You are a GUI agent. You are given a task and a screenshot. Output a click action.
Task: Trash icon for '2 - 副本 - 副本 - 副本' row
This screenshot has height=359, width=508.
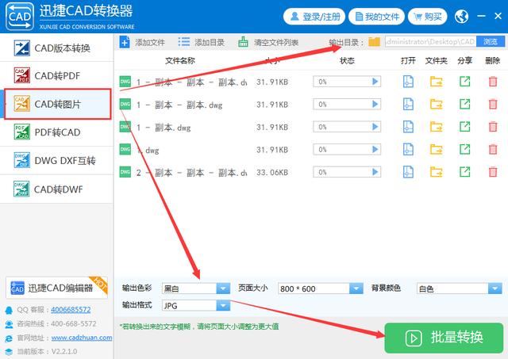(493, 172)
